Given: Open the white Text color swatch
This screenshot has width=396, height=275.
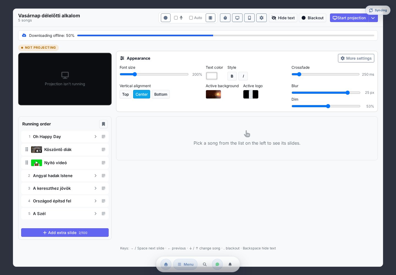Looking at the screenshot, I should tap(212, 76).
